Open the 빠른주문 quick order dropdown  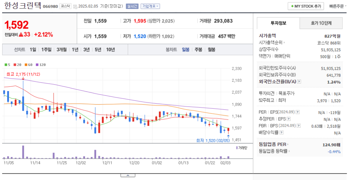338,6
